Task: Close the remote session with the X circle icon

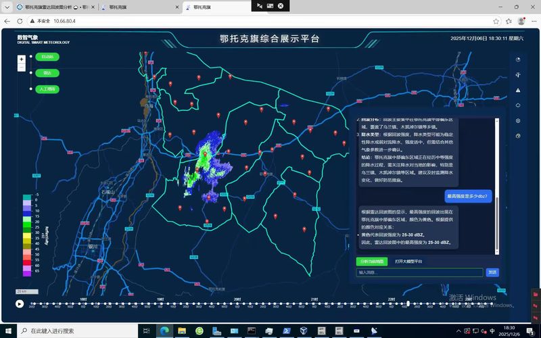Action: (x=281, y=5)
